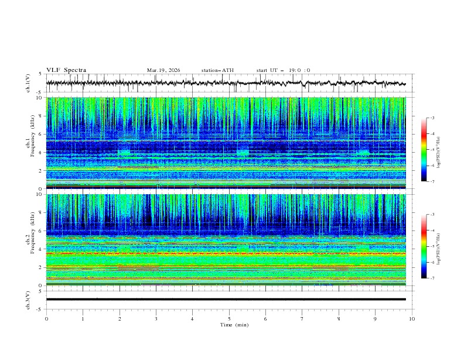Click time axis tick label "3"
This screenshot has height=358, width=464.
(x=156, y=319)
